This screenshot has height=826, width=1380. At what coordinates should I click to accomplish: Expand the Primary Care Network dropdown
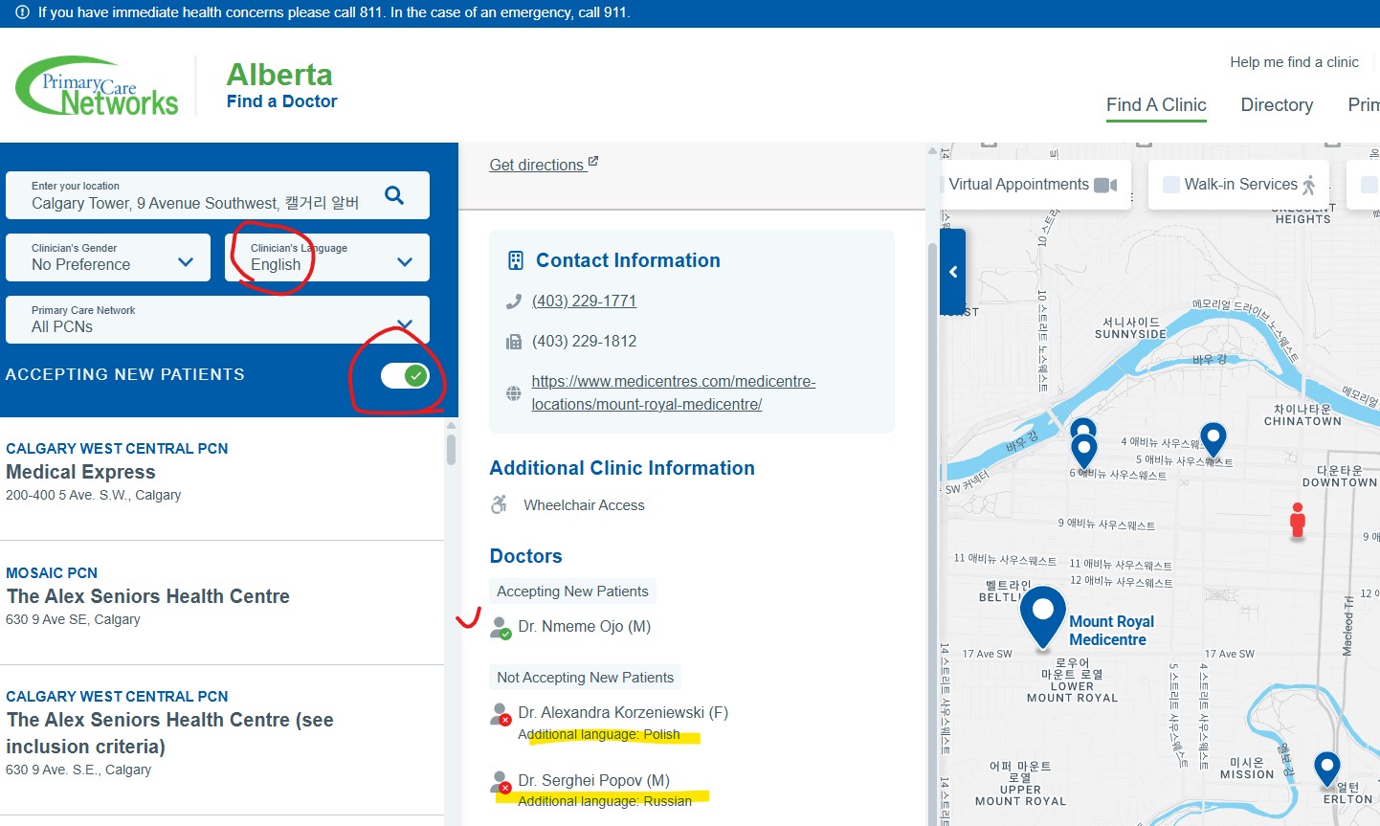coord(217,320)
